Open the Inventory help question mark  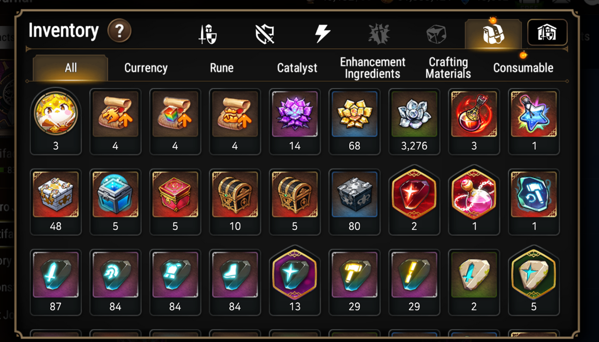tap(119, 31)
